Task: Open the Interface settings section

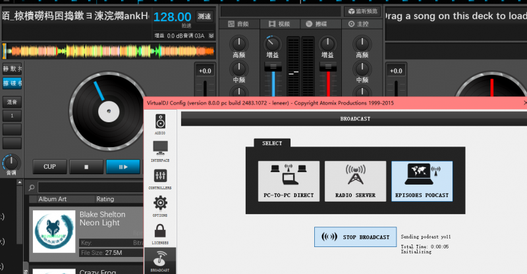Action: 161,150
